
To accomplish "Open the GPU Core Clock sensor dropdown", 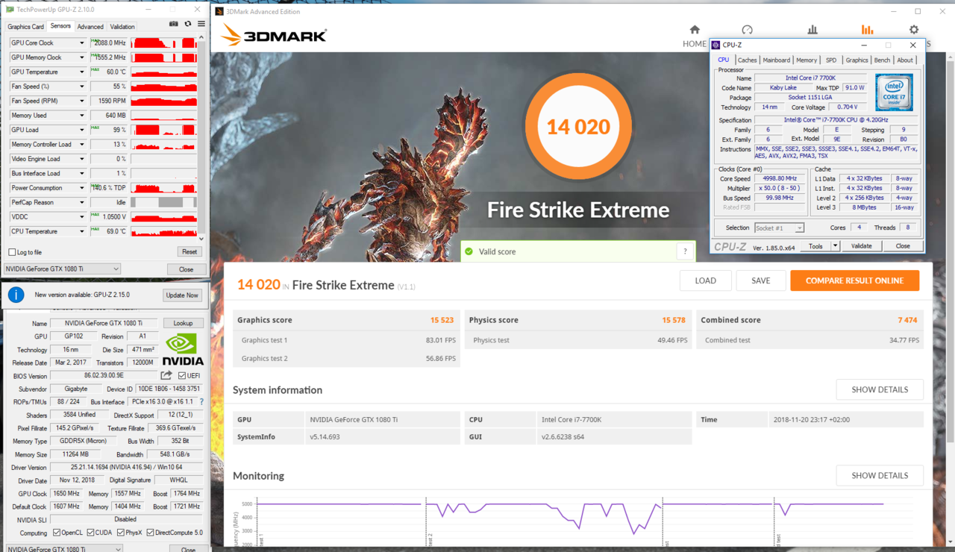I will [82, 43].
